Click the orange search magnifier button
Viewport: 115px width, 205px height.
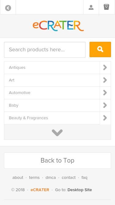tap(100, 49)
